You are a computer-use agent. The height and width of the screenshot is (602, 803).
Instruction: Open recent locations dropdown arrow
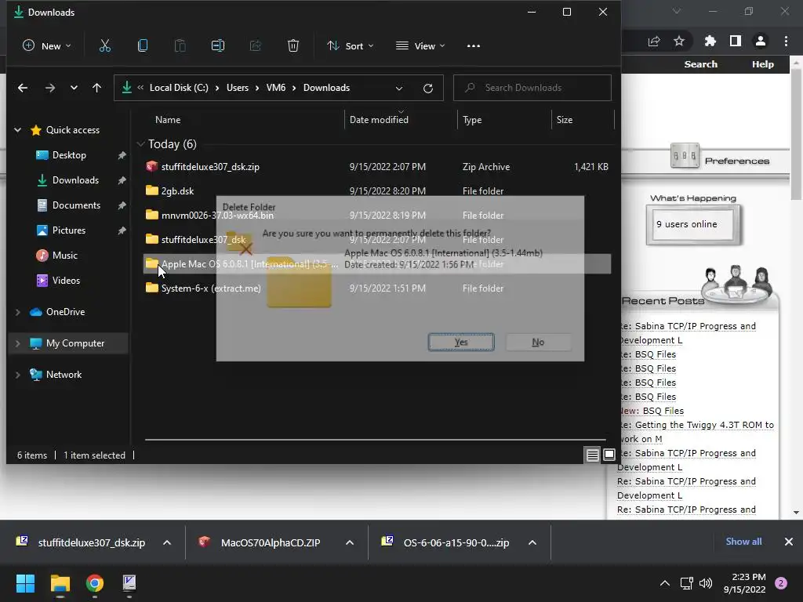pyautogui.click(x=74, y=88)
